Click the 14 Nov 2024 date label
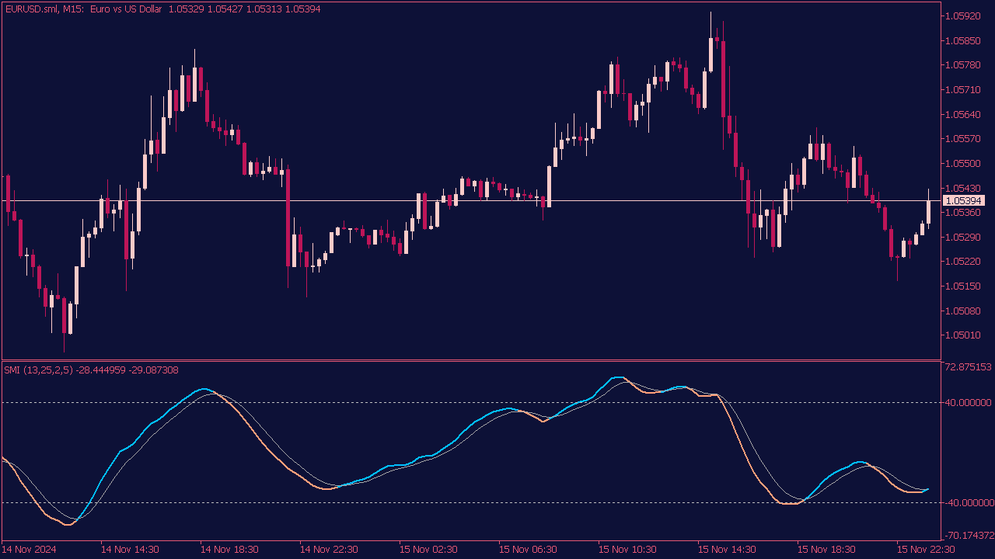 (x=29, y=550)
